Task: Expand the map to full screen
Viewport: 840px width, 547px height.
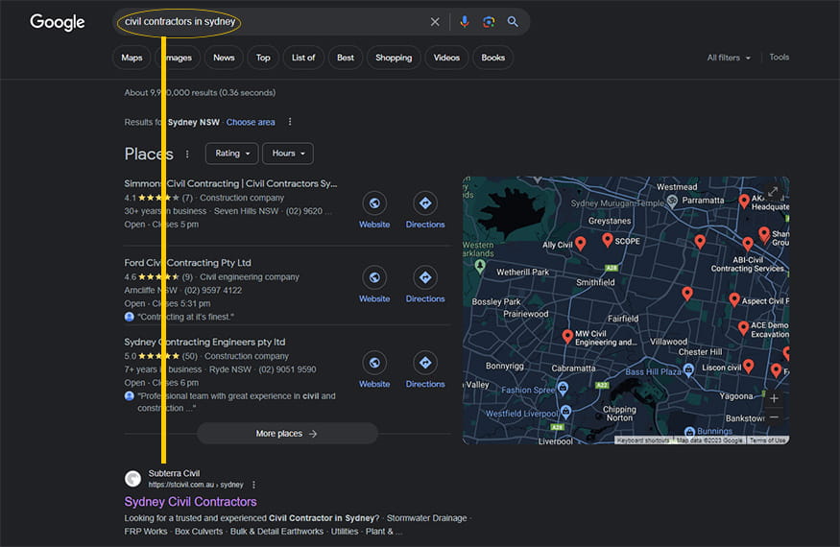Action: pyautogui.click(x=773, y=191)
